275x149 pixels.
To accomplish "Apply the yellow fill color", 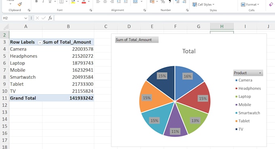I will pyautogui.click(x=73, y=1).
